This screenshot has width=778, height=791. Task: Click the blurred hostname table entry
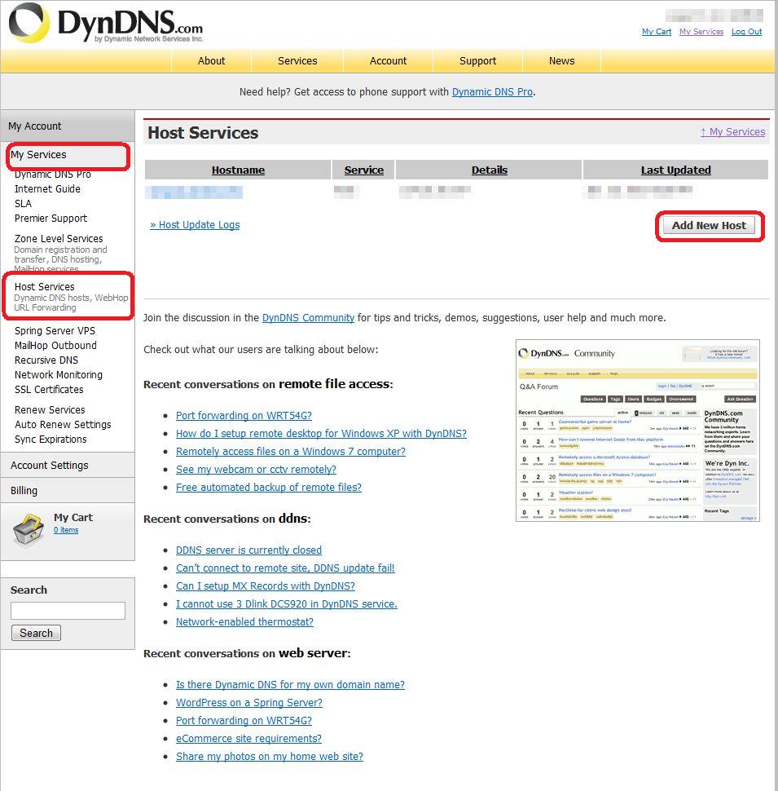point(194,192)
